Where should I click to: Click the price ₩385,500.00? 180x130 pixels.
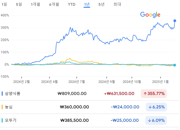[x=75, y=120]
